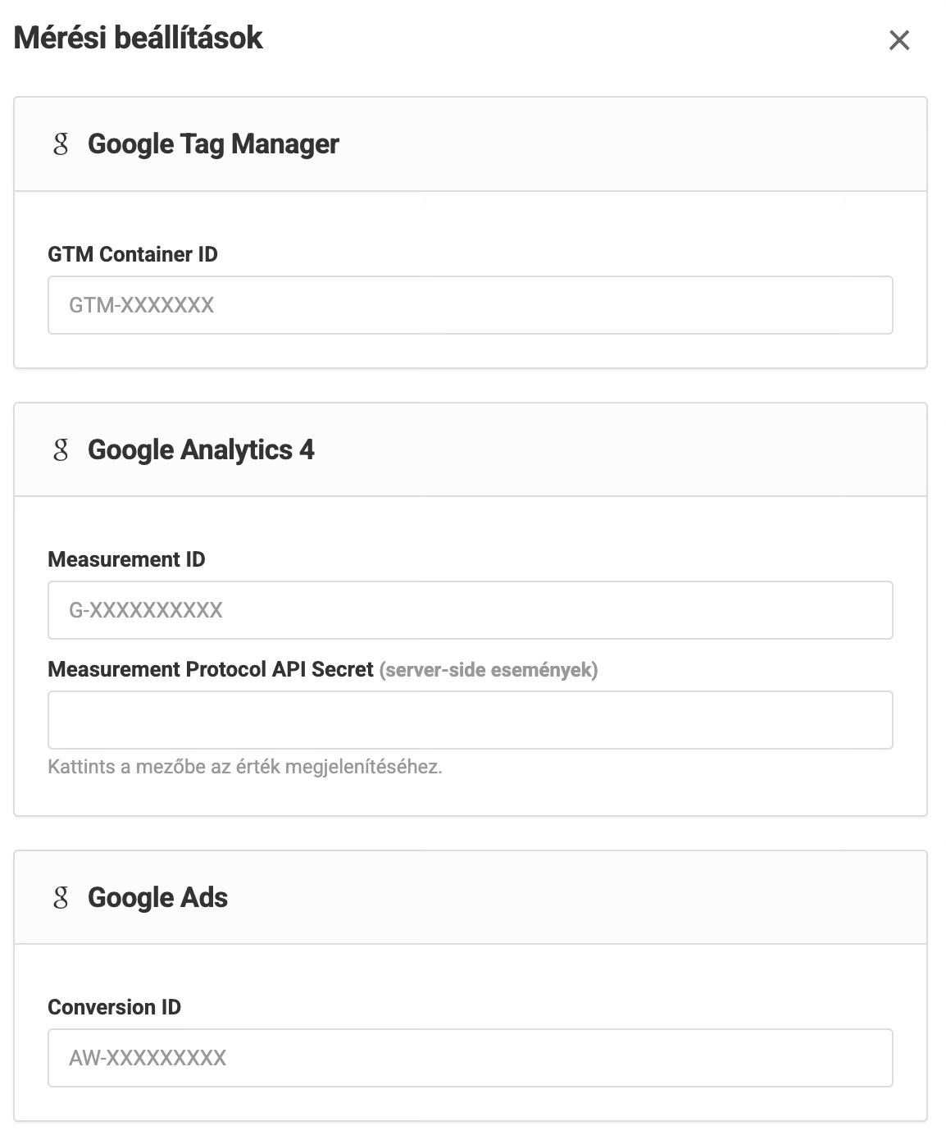946x1135 pixels.
Task: Click the Measurement Protocol API Secret label
Action: tap(211, 669)
